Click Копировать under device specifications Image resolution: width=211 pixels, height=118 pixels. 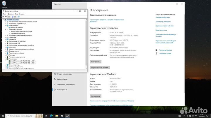click(96, 62)
